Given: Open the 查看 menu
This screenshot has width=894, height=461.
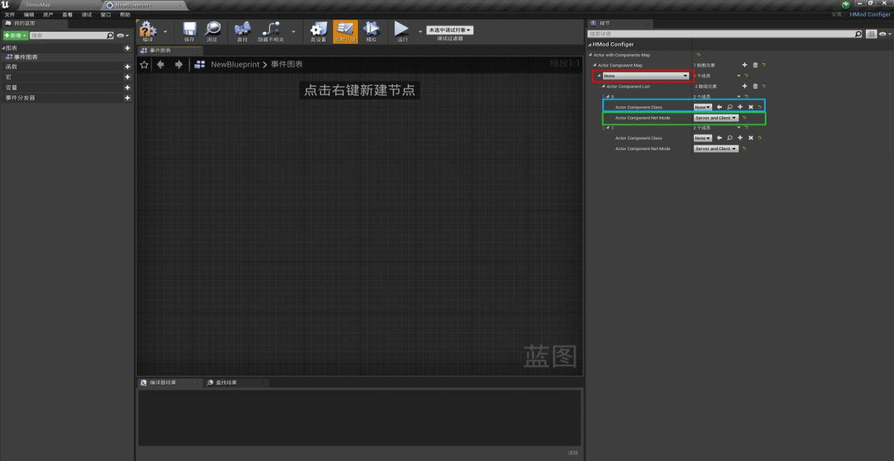Looking at the screenshot, I should tap(67, 14).
